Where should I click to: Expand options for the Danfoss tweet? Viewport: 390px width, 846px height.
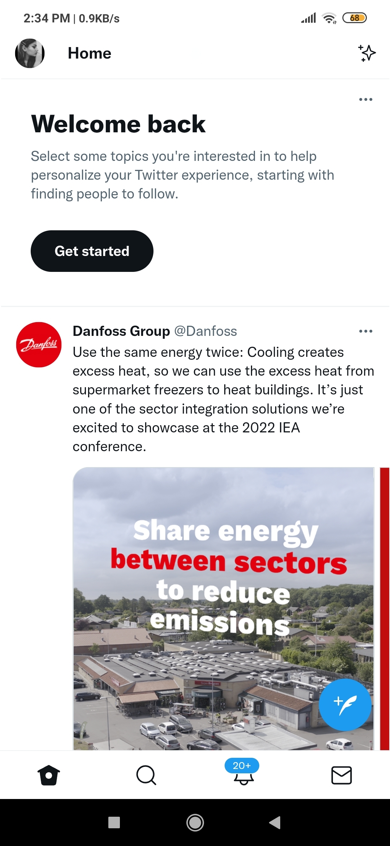pyautogui.click(x=365, y=331)
